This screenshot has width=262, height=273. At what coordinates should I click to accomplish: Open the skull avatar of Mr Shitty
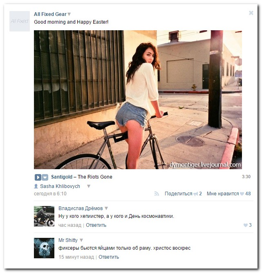coord(44,248)
